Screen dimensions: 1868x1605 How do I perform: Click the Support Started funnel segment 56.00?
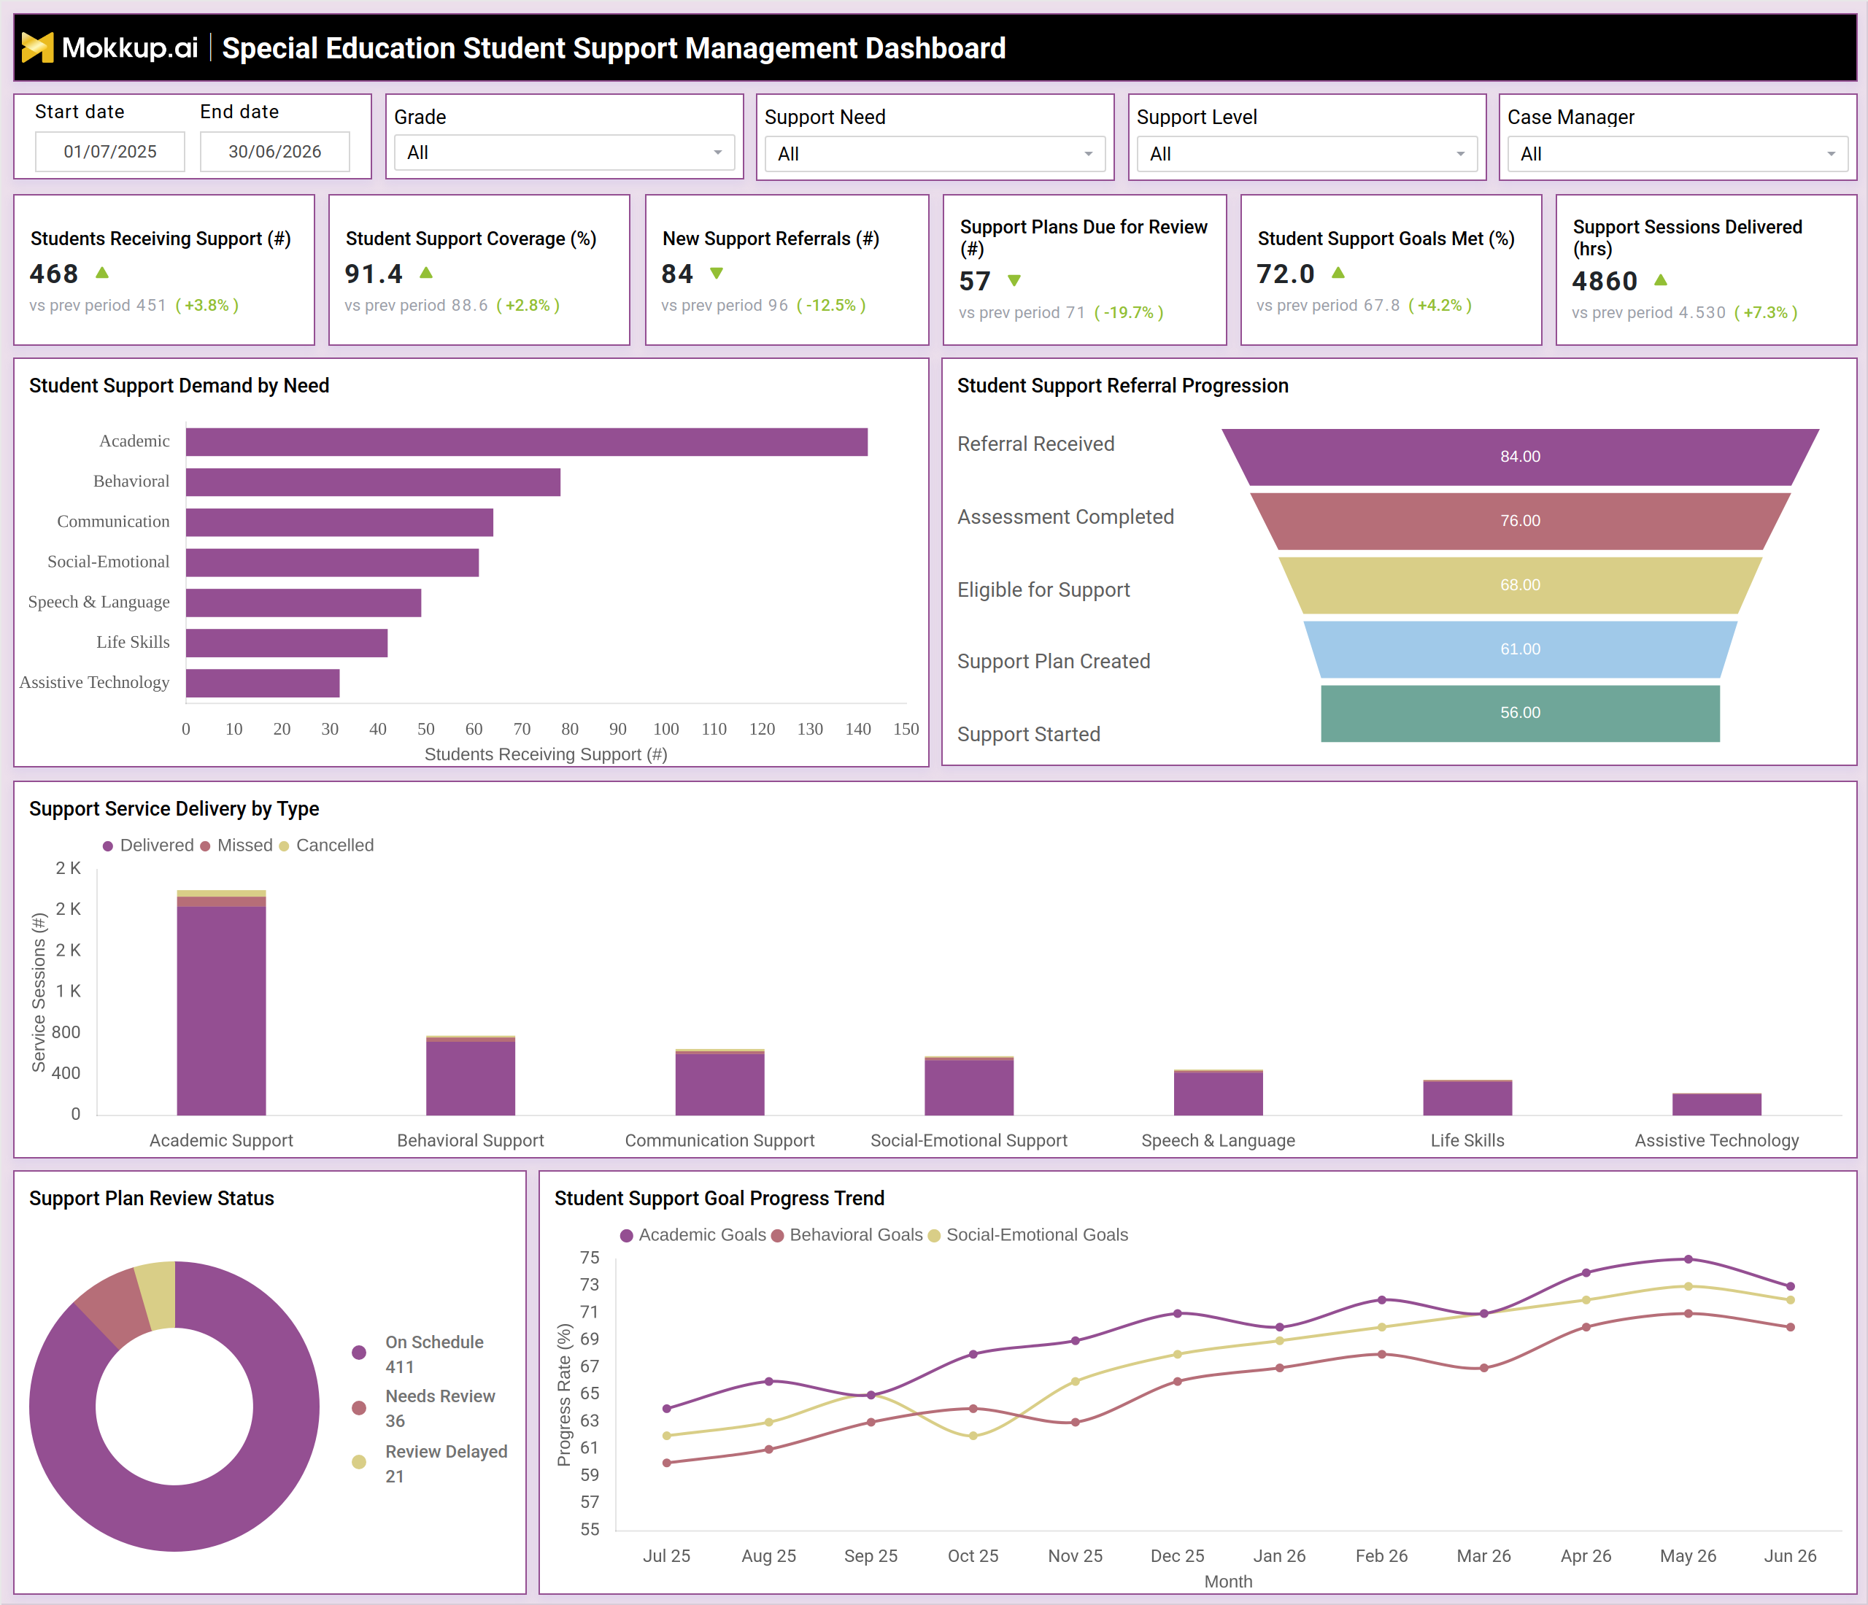coord(1520,713)
